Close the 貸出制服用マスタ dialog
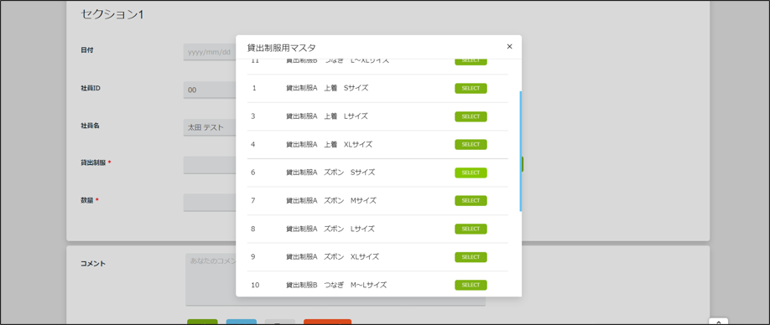The width and height of the screenshot is (770, 325). coord(509,47)
